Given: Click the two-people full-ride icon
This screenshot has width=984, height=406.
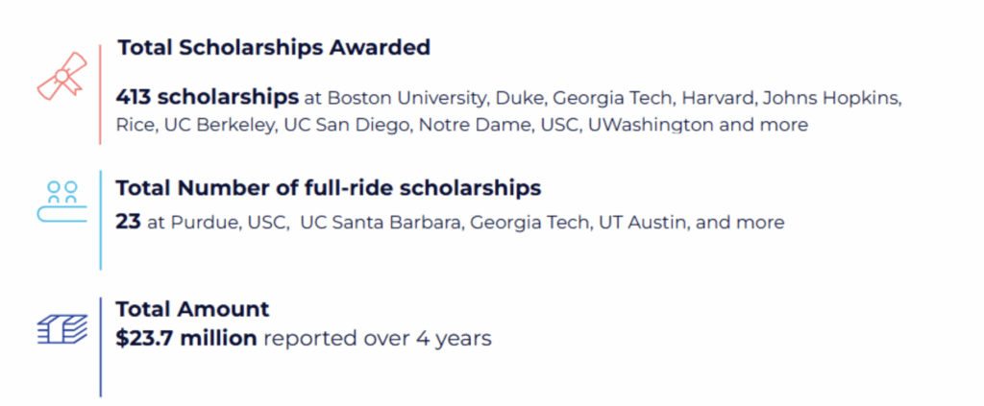Looking at the screenshot, I should [x=62, y=202].
